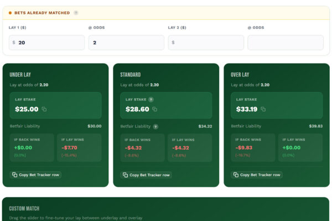Click the +$0.00 If Lay Wins value in Over Lay

(292, 148)
